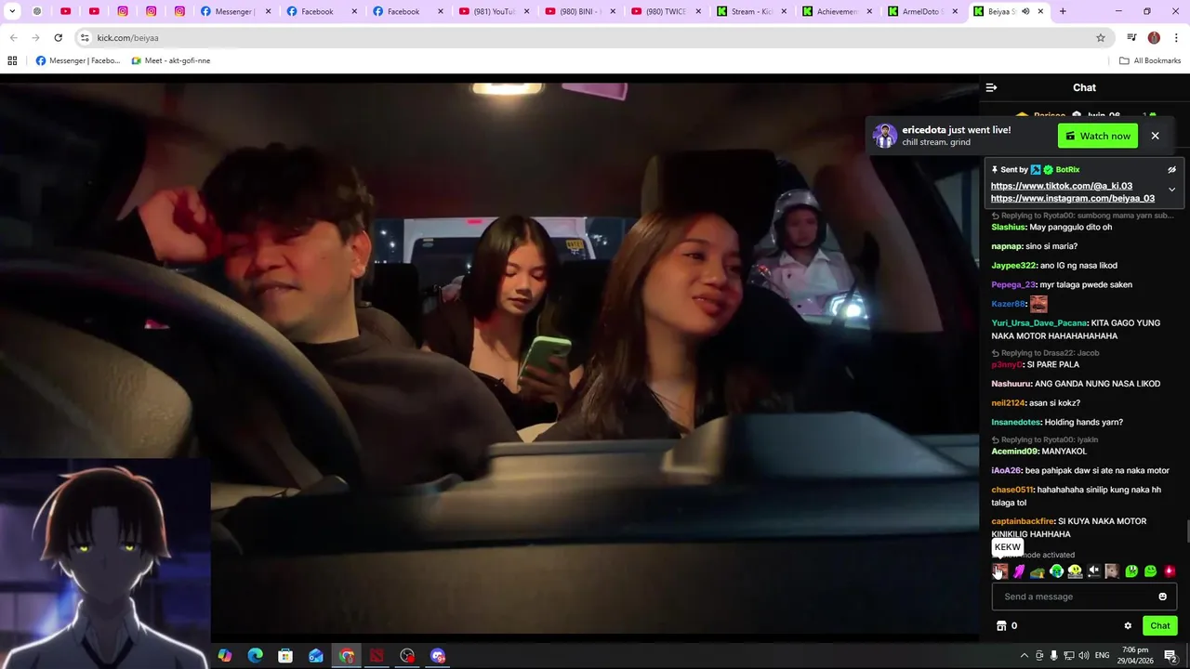Image resolution: width=1190 pixels, height=669 pixels.
Task: Select the muted speaker emote
Action: click(x=1094, y=571)
